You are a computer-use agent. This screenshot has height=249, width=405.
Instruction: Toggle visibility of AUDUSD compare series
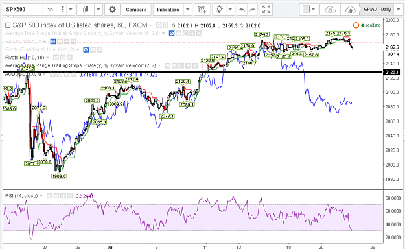[x=52, y=75]
